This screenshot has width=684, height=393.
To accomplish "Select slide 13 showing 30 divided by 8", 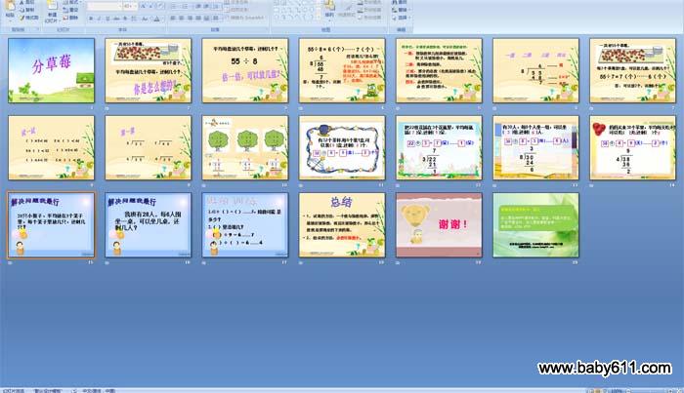I will (x=535, y=147).
